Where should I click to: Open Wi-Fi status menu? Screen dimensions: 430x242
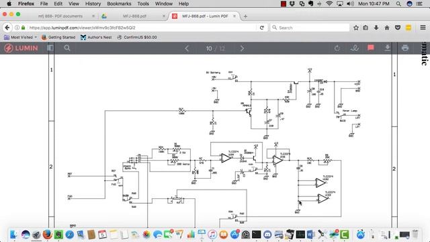coord(329,3)
